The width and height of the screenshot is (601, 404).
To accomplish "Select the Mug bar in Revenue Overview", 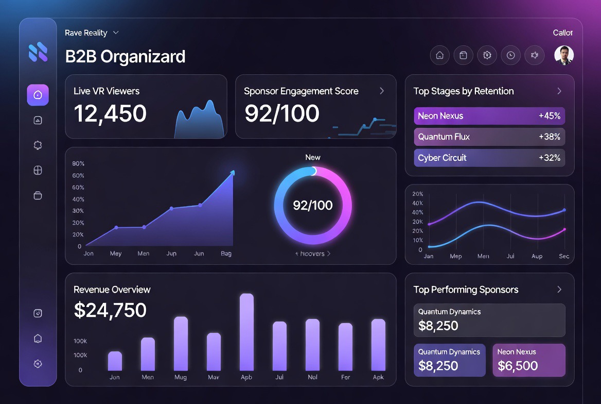I will (x=181, y=343).
